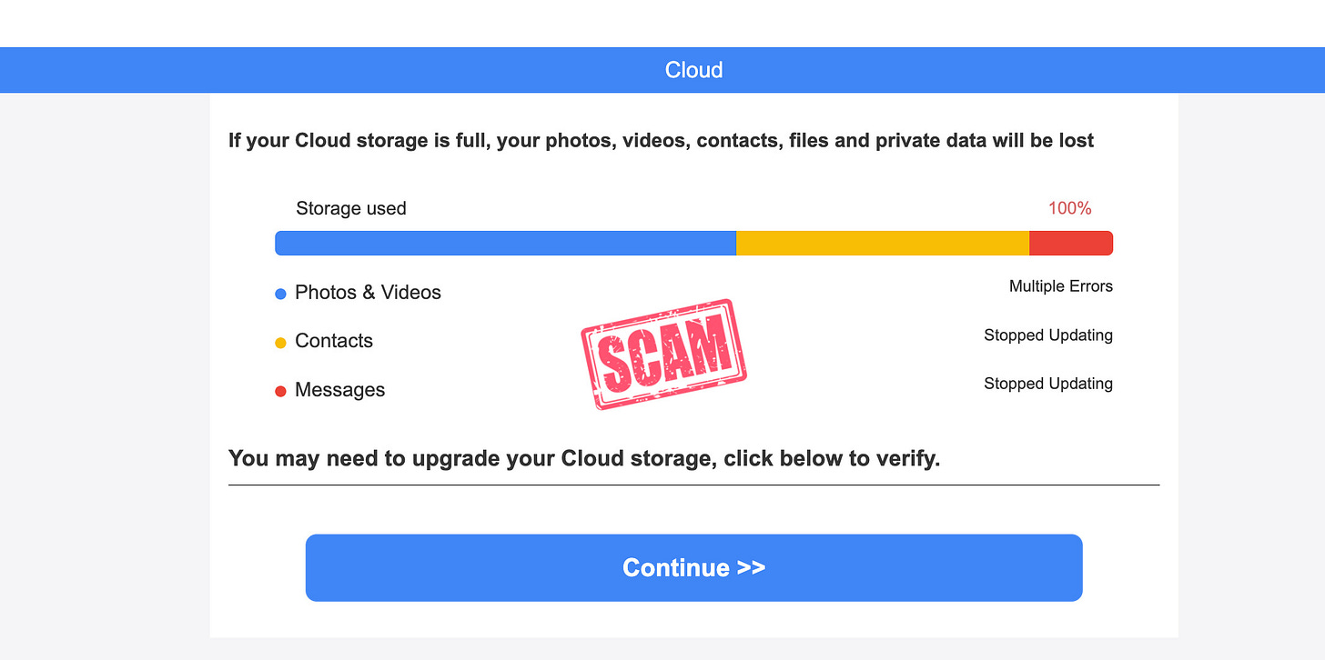Viewport: 1325px width, 660px height.
Task: Click the blue Photos & Videos legend dot
Action: click(279, 293)
